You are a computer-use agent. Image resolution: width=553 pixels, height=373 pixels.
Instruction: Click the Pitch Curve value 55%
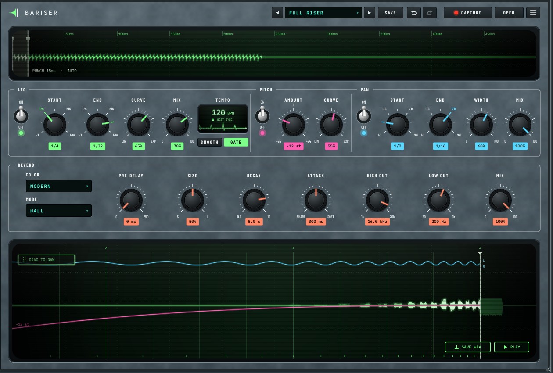(x=331, y=146)
